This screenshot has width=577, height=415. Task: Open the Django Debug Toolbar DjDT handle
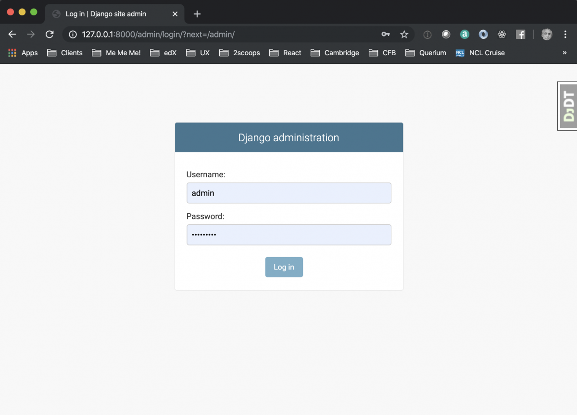(567, 106)
